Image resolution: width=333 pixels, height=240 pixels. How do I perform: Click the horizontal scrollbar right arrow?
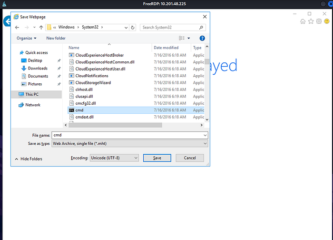point(202,125)
